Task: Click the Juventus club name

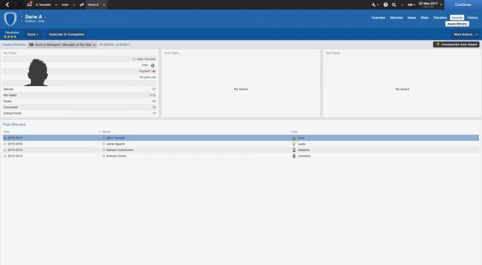Action: tap(304, 156)
